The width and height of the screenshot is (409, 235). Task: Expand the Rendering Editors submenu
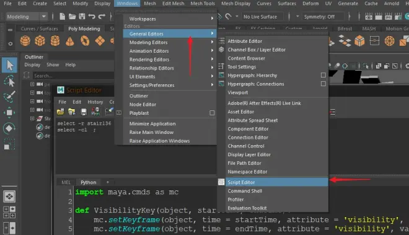pos(170,60)
